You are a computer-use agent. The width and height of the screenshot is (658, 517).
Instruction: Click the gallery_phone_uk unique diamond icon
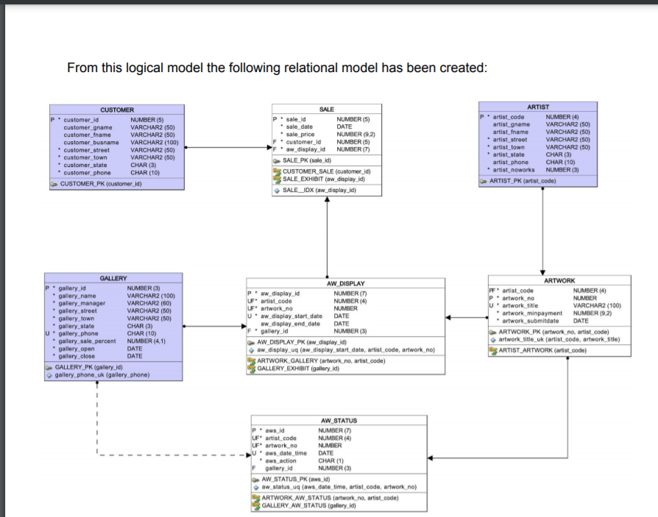point(49,375)
